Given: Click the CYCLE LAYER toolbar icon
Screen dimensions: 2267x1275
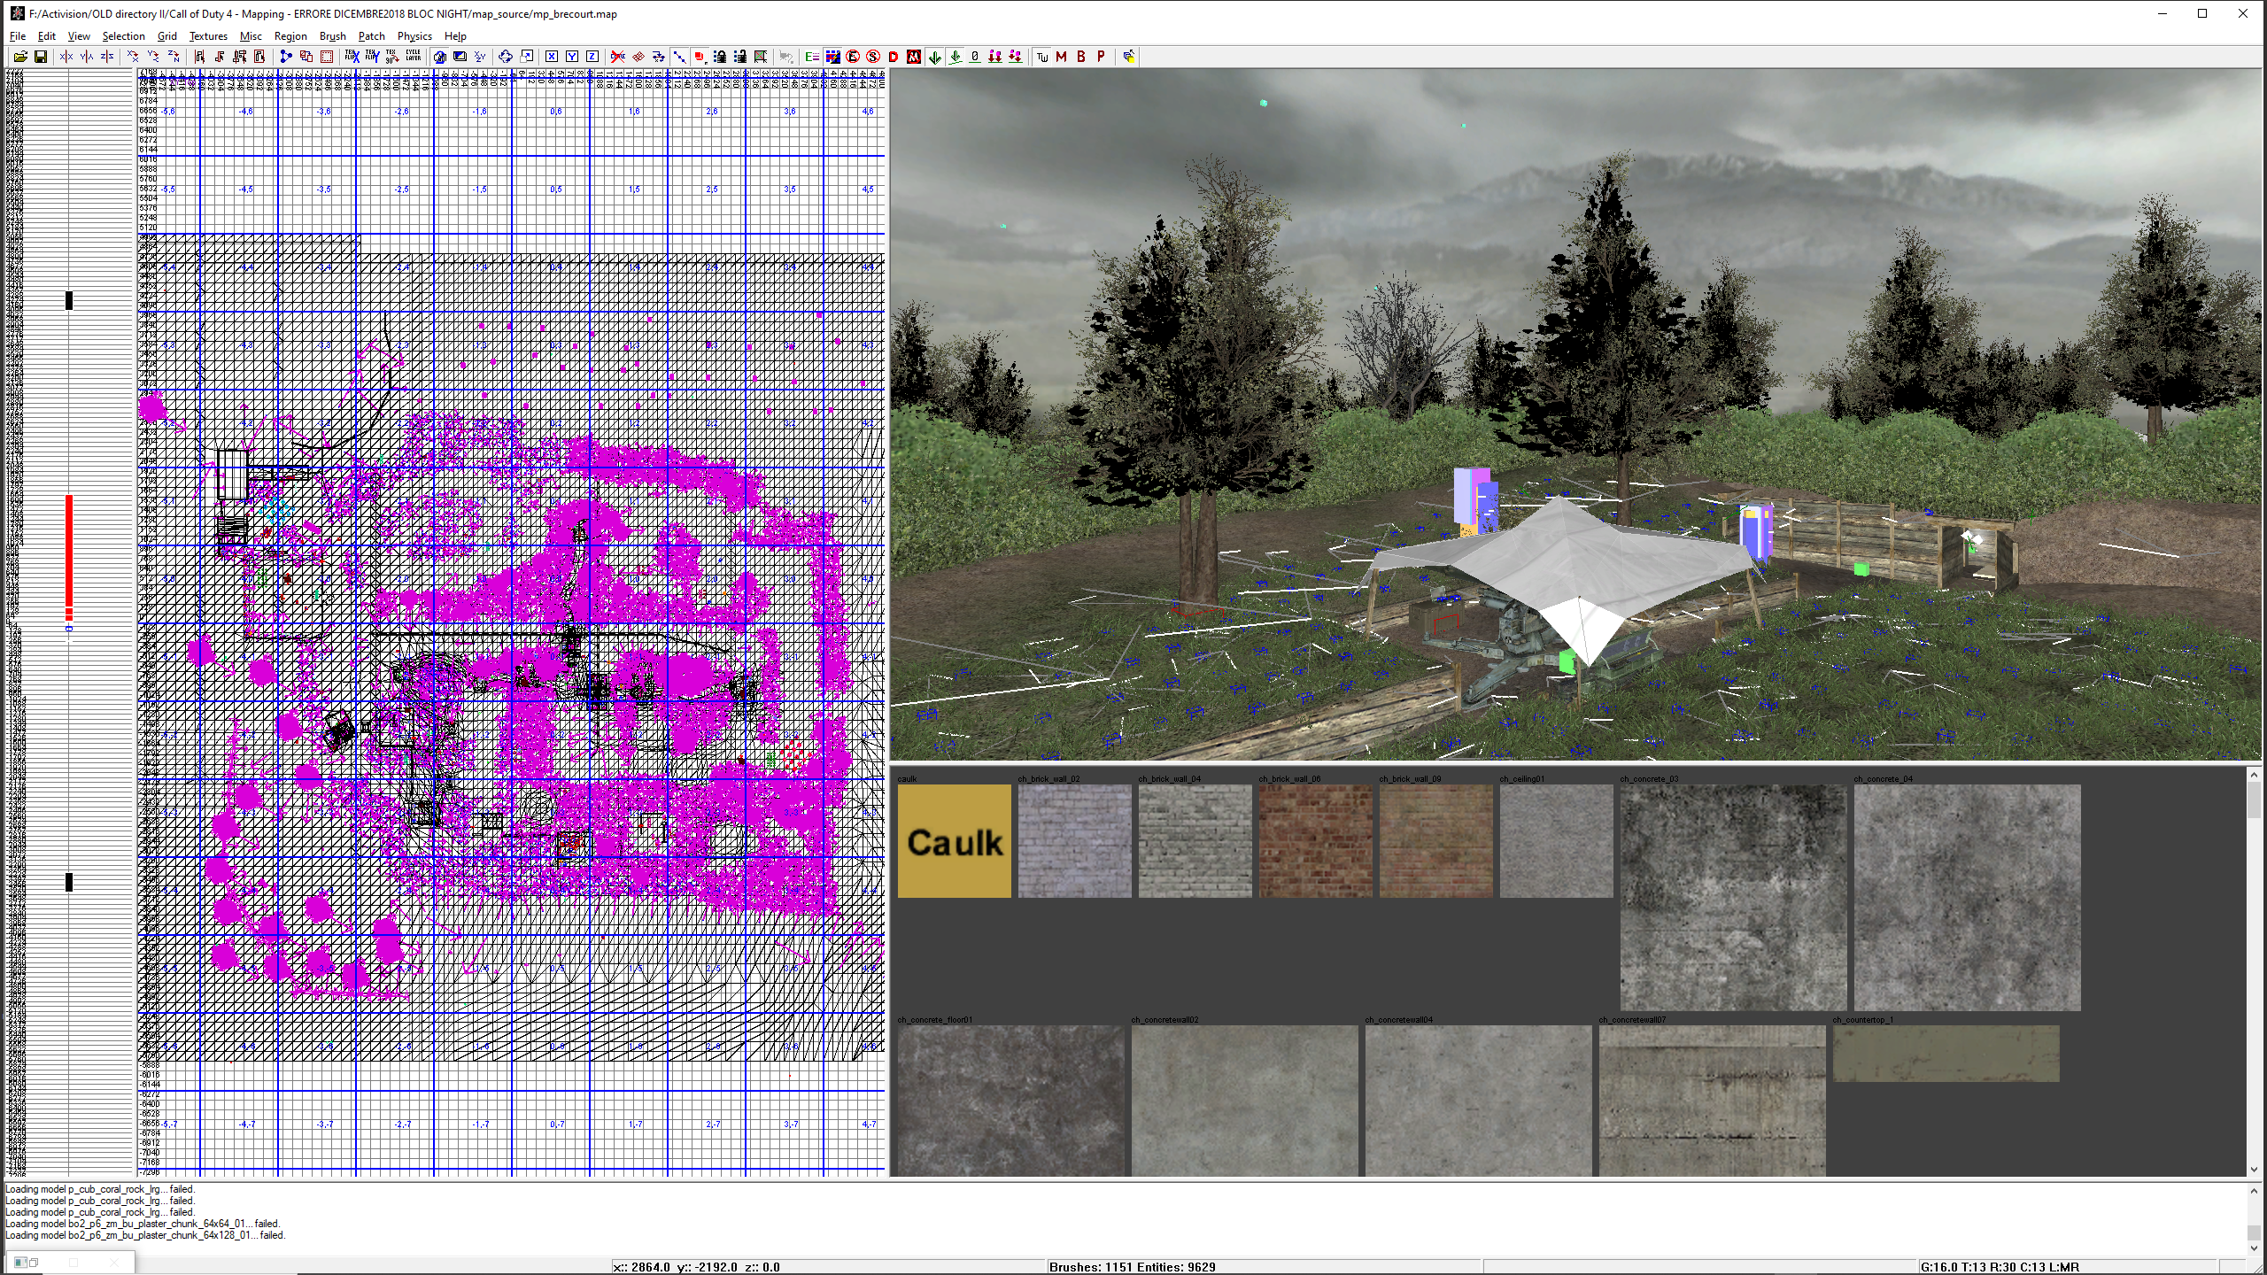Looking at the screenshot, I should 414,57.
